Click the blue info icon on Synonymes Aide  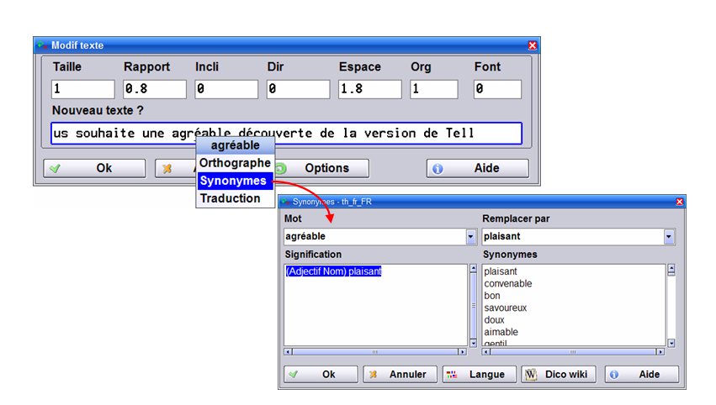[614, 375]
